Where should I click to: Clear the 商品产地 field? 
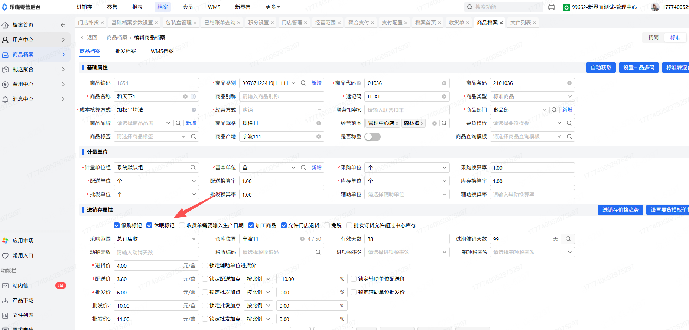[x=319, y=136]
